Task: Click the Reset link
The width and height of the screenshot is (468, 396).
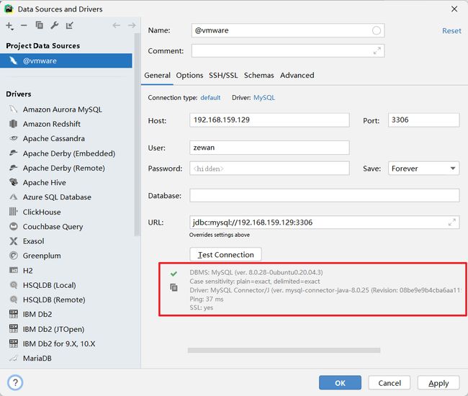Action: (451, 31)
